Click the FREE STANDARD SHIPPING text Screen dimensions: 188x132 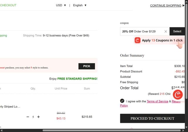(x=77, y=79)
